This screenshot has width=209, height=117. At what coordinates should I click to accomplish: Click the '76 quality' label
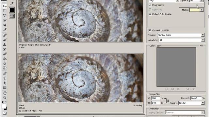tap(138, 105)
